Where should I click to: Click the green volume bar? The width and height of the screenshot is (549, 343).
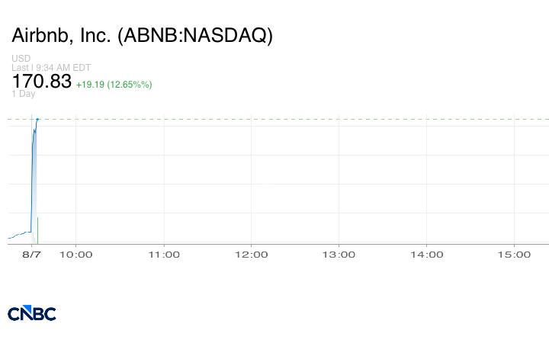click(x=37, y=230)
